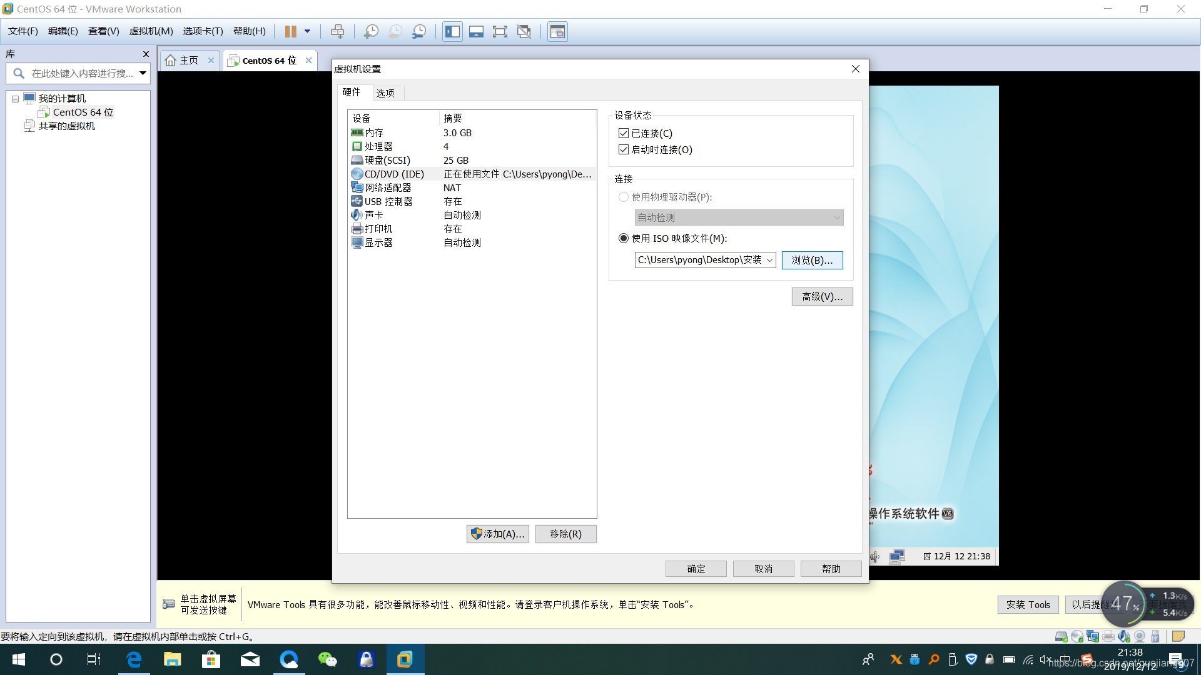Image resolution: width=1201 pixels, height=675 pixels.
Task: Click the hard disk status bar icon
Action: (x=1061, y=636)
